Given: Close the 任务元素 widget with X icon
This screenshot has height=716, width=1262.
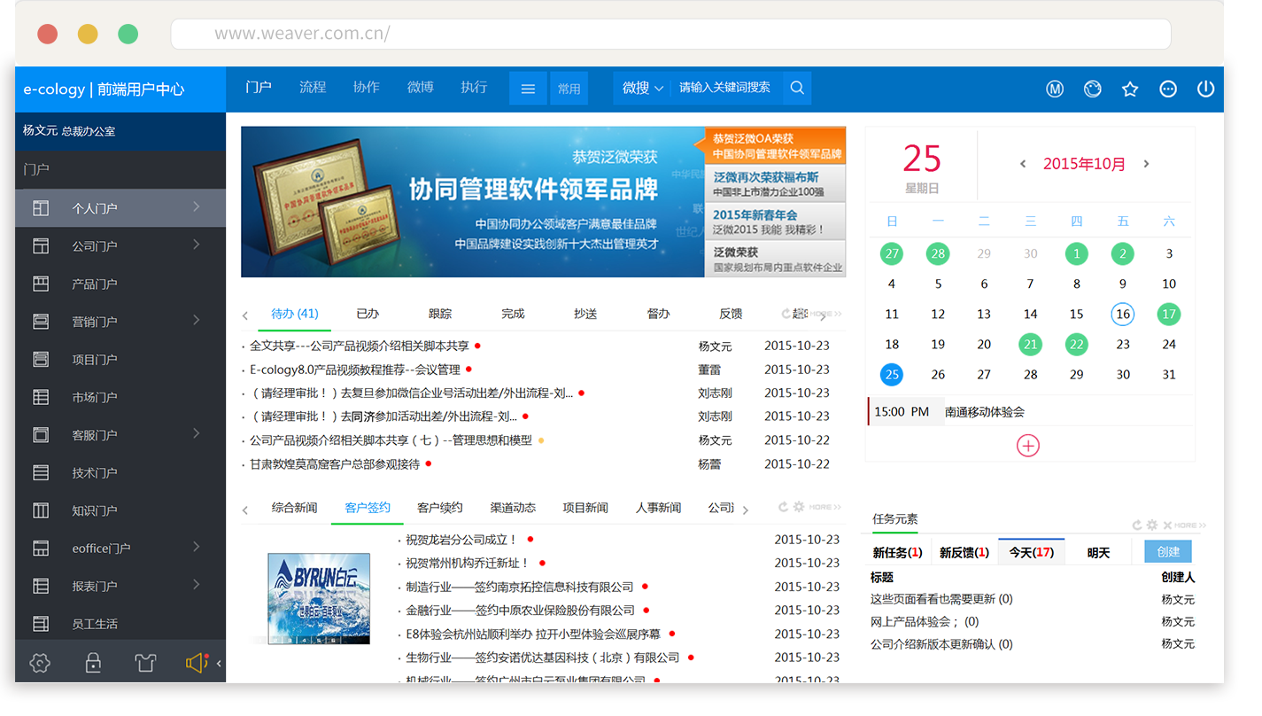Looking at the screenshot, I should (1167, 525).
